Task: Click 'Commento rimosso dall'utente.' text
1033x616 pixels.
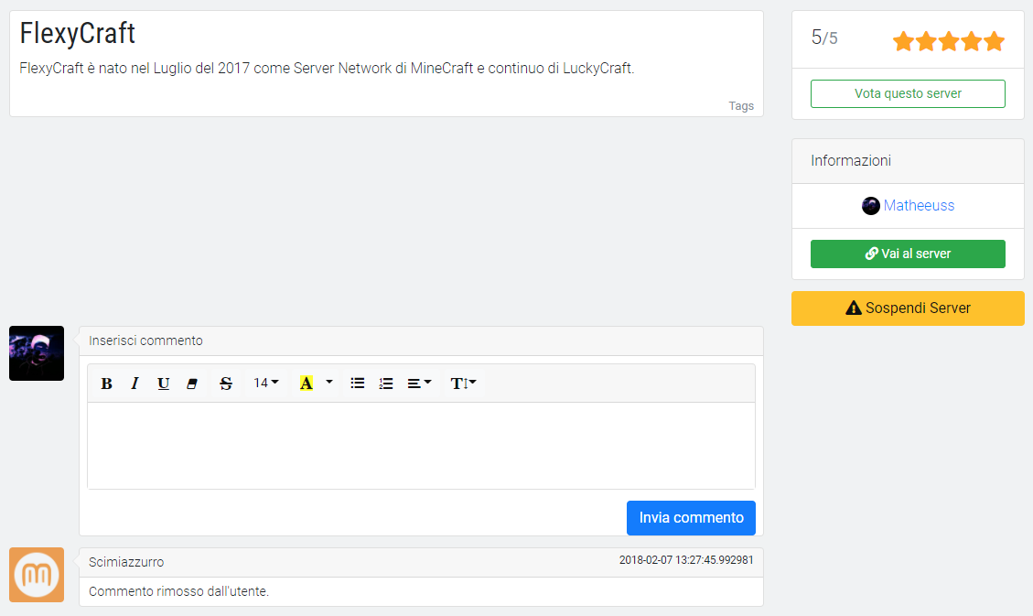Action: coord(178,591)
